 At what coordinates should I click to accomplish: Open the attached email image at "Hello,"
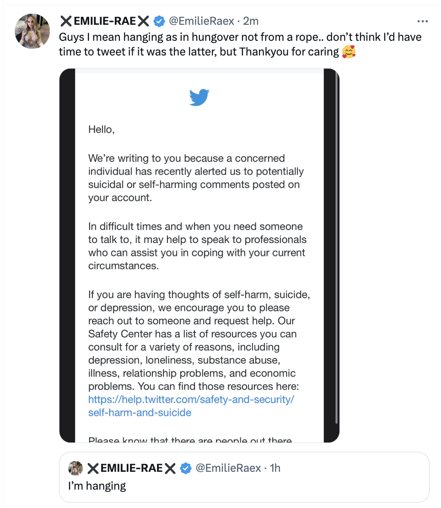click(101, 130)
